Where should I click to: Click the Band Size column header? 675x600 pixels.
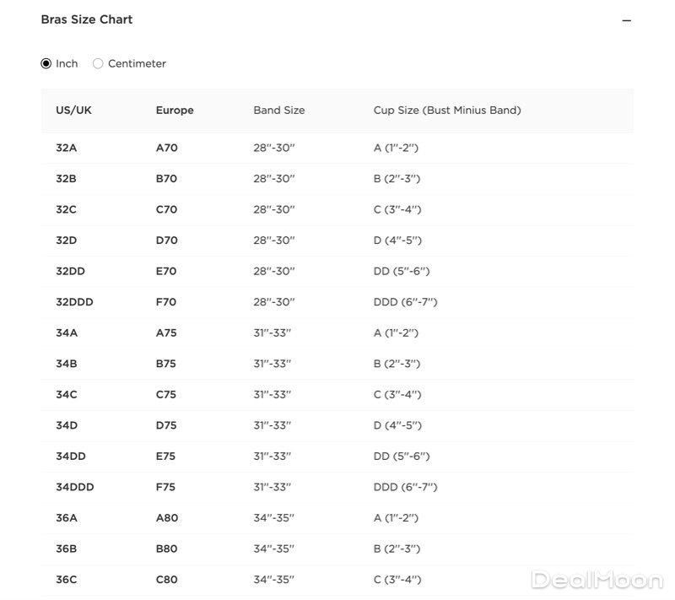279,111
